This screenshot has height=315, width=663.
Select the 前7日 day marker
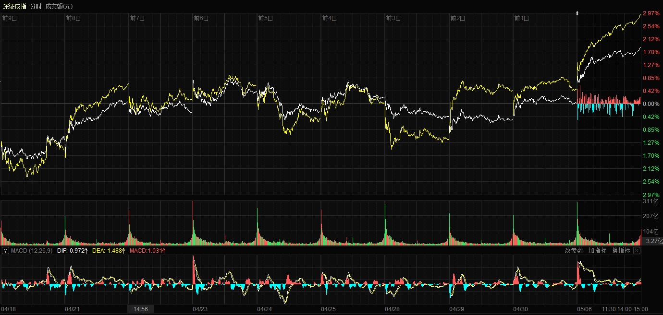click(137, 19)
